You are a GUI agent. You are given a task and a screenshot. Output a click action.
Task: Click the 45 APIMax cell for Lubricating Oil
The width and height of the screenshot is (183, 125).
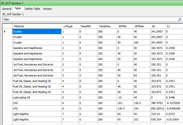tap(142, 97)
